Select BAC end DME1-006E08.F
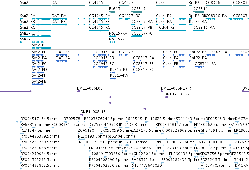This screenshot has width=249, height=170. [79, 91]
